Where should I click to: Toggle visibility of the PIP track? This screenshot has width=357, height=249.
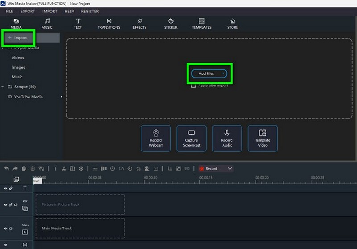coord(5,205)
